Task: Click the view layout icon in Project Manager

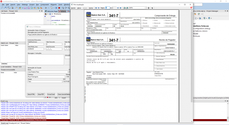Action: coord(199,14)
